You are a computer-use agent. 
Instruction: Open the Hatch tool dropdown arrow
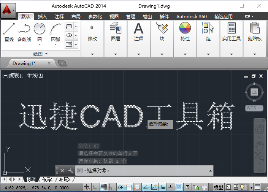[76, 44]
